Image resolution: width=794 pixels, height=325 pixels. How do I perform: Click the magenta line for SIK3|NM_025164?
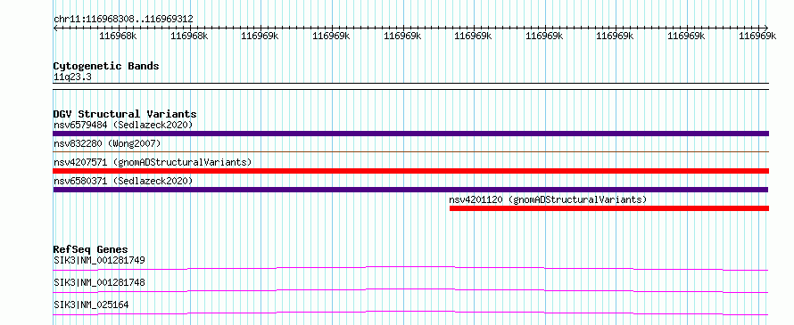point(410,313)
